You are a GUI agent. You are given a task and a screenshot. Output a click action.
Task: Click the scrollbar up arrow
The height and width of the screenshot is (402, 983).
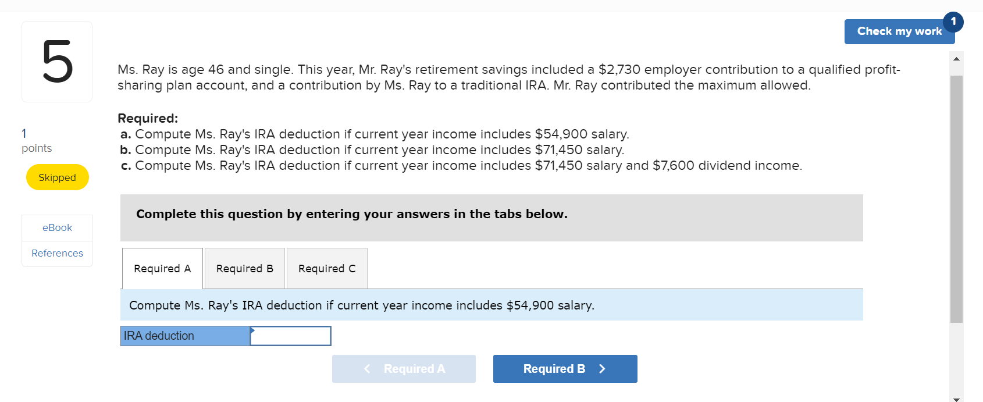click(956, 58)
